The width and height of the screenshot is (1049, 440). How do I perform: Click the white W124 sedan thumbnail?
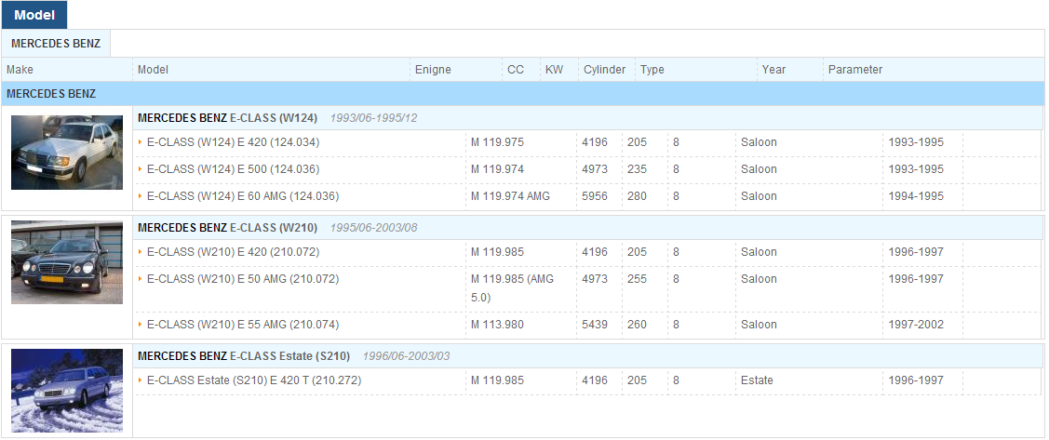(x=67, y=152)
